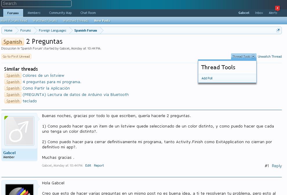
Task: Click the open quick navigation icon in breadcrumb bar
Action: [278, 30]
